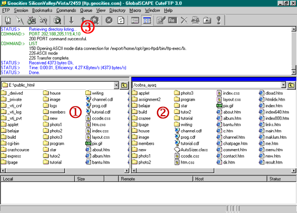Click the Status queue column header
This screenshot has height=213, width=297.
(x=282, y=179)
